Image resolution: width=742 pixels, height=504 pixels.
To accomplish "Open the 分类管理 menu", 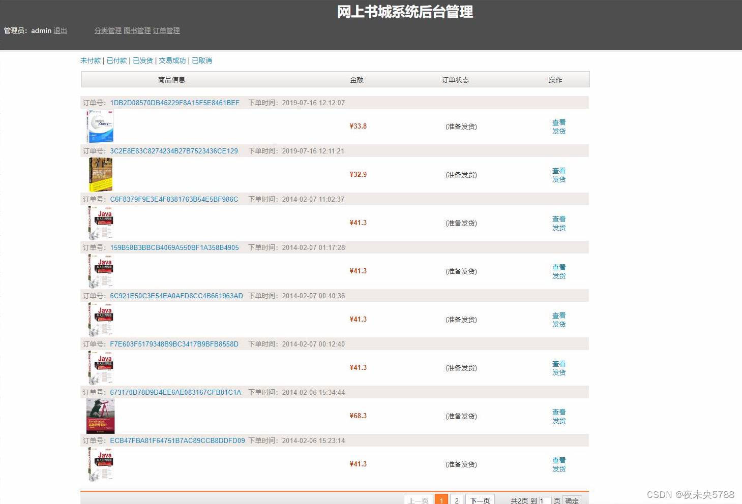I will (108, 30).
